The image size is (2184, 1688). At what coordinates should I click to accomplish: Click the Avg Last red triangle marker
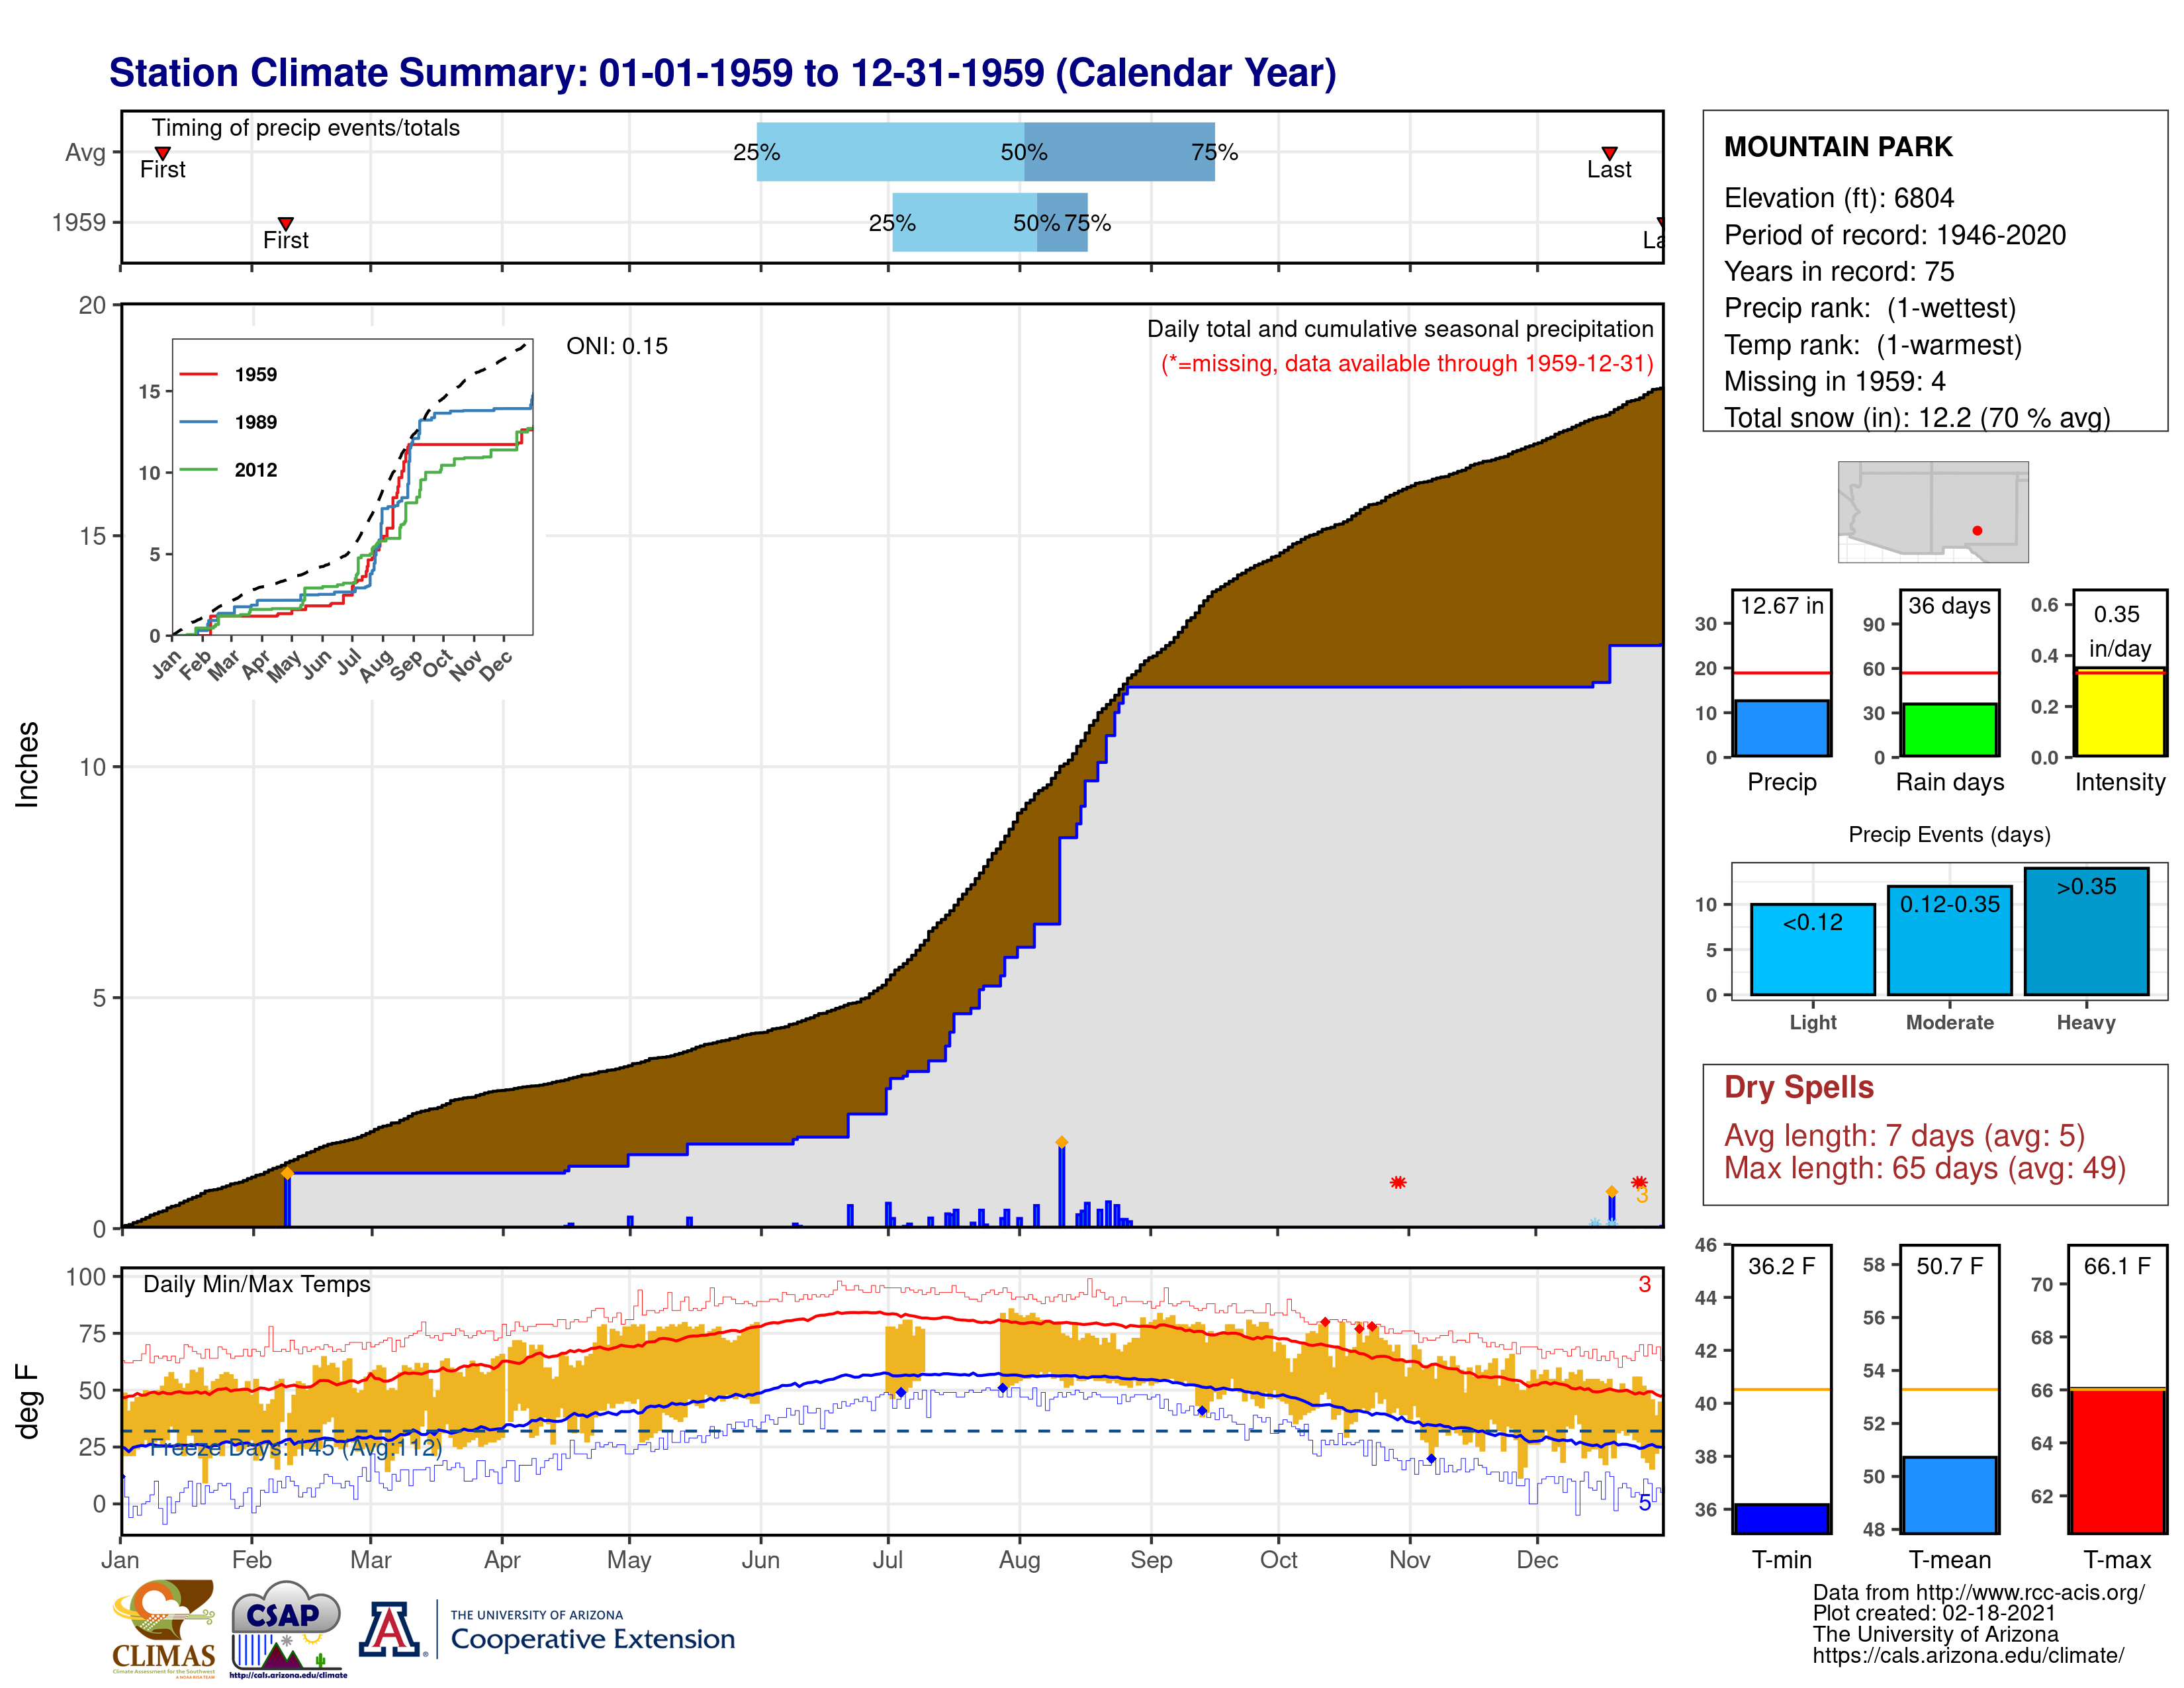[1609, 153]
